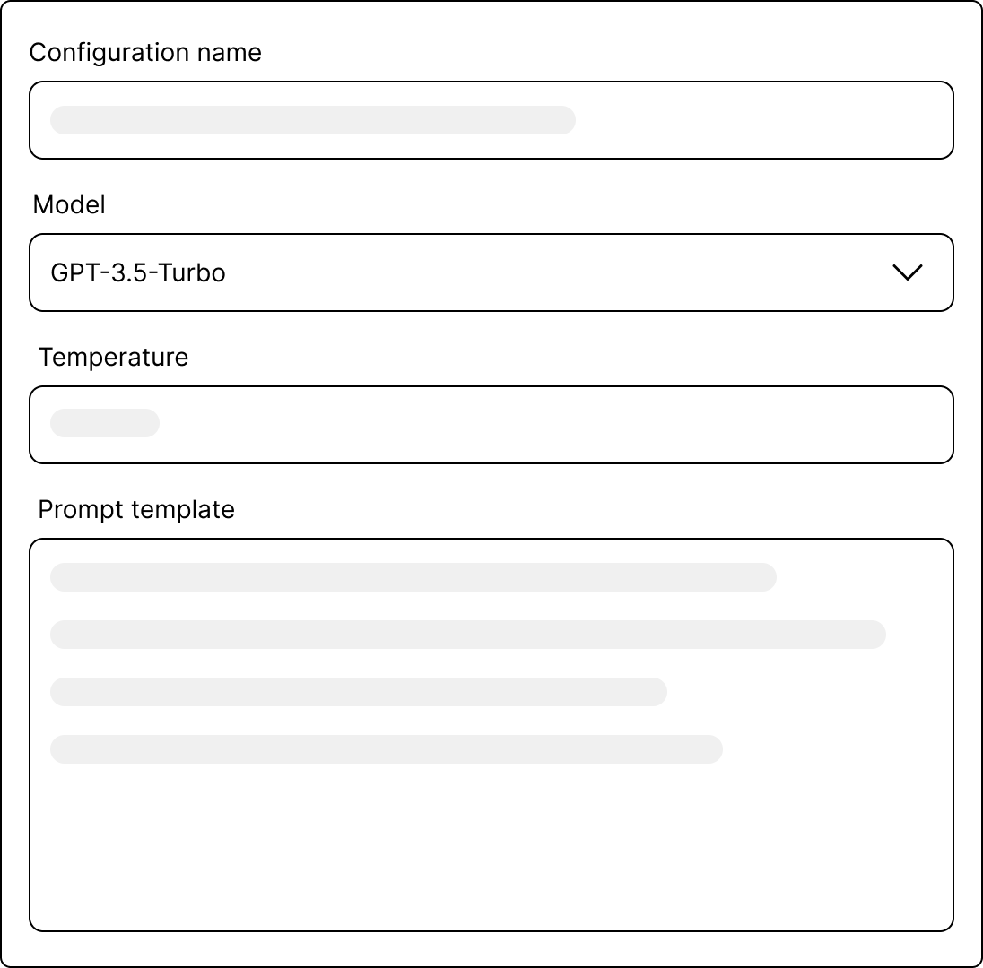Image resolution: width=983 pixels, height=968 pixels.
Task: Click the Temperature input field
Action: [491, 425]
